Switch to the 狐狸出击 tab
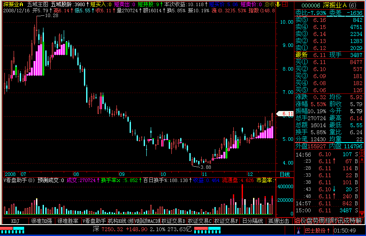The width and height of the screenshot is (366, 236). (279, 221)
